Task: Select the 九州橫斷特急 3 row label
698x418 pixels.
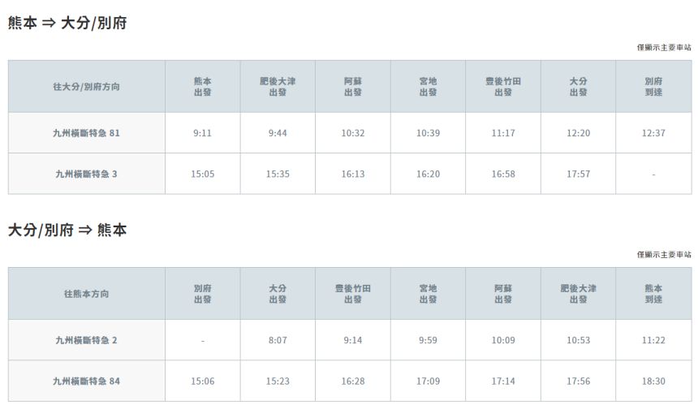Action: (86, 174)
